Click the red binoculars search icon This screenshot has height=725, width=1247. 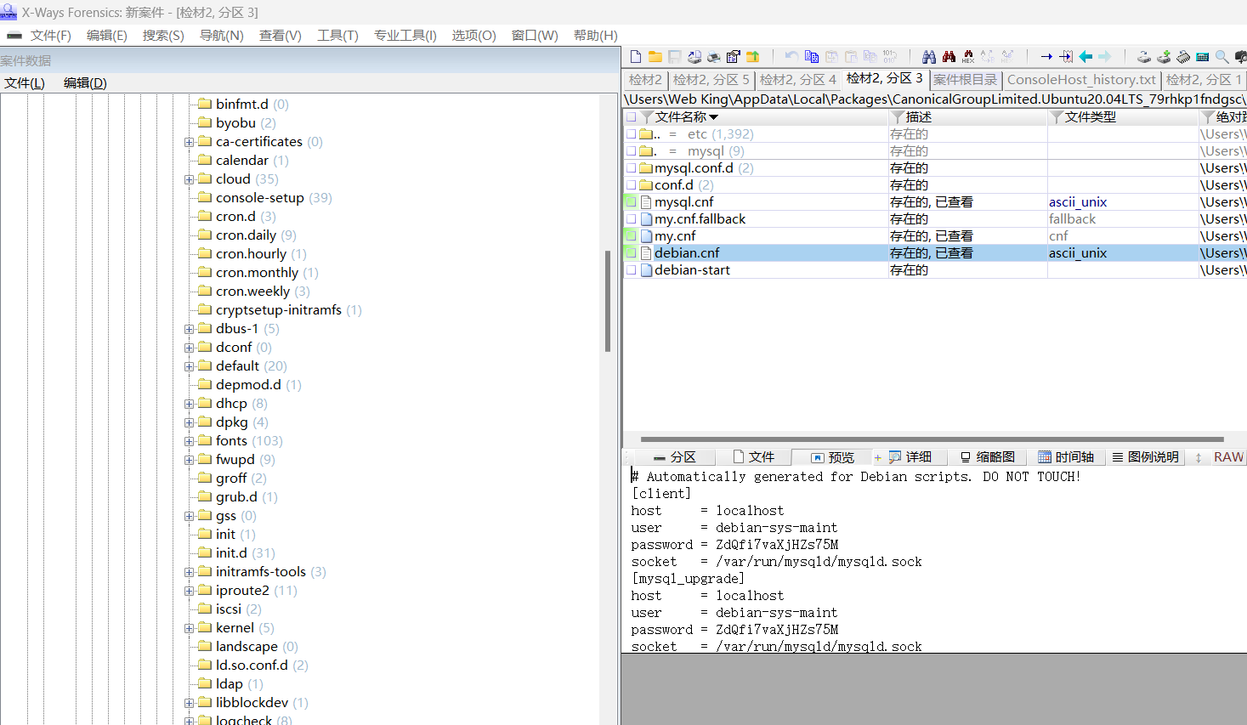pos(949,57)
